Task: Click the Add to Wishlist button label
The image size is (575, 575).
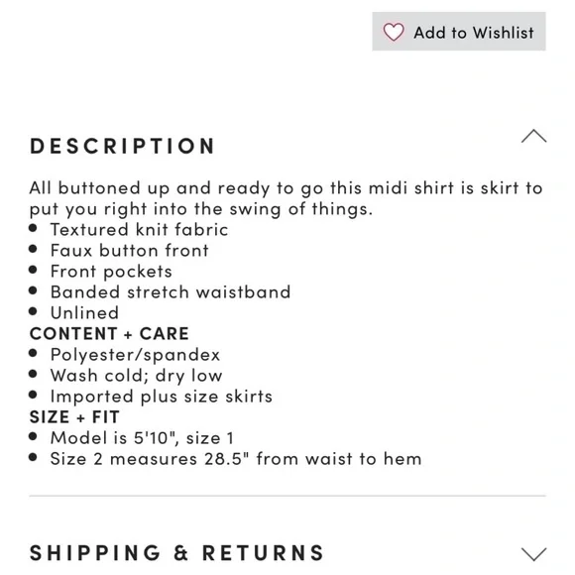Action: point(474,33)
